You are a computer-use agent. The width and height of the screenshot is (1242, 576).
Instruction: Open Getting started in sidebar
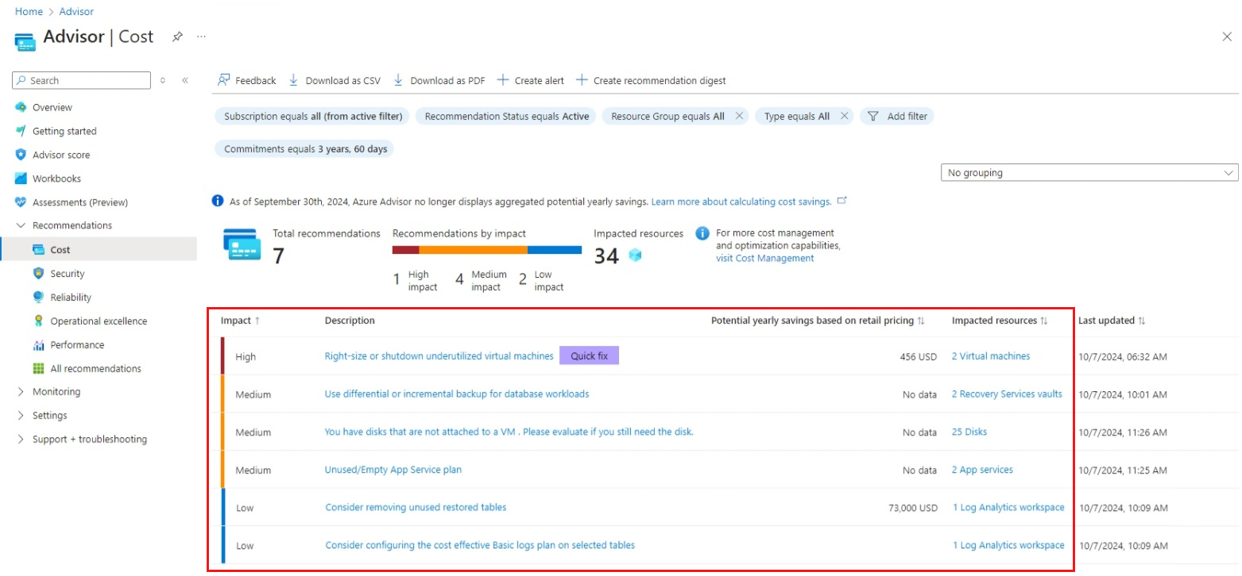click(x=64, y=131)
